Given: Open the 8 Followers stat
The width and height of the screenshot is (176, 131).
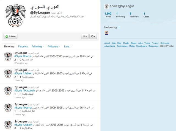Looking at the screenshot, I should (134, 15).
